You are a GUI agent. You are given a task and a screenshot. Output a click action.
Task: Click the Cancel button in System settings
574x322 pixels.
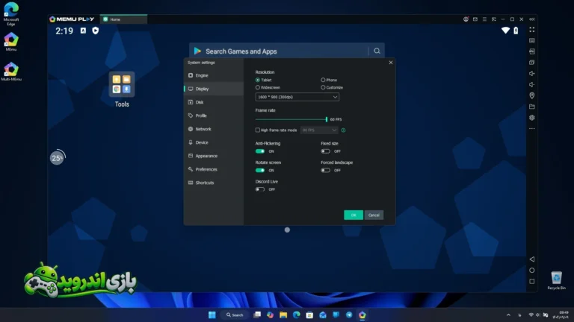374,215
